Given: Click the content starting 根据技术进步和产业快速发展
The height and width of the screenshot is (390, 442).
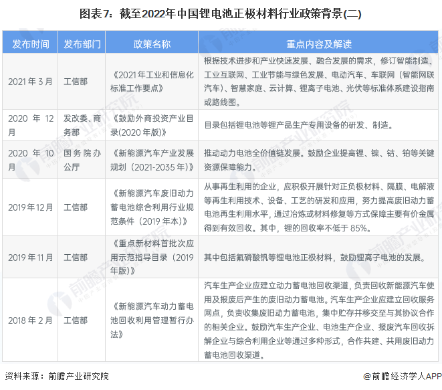Looking at the screenshot, I should [x=319, y=82].
